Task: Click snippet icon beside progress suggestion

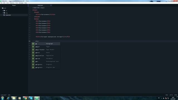Action: click(x=33, y=64)
